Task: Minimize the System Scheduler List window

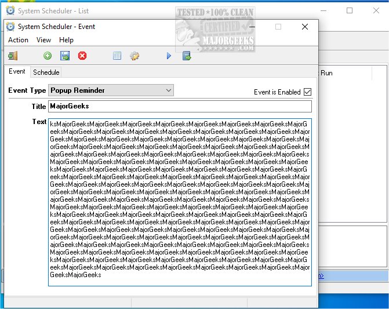Action: tap(323, 10)
